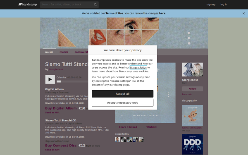Open Siamo Tutti Stanchi discography cover
Screen dimensions: 248x155
[193, 115]
